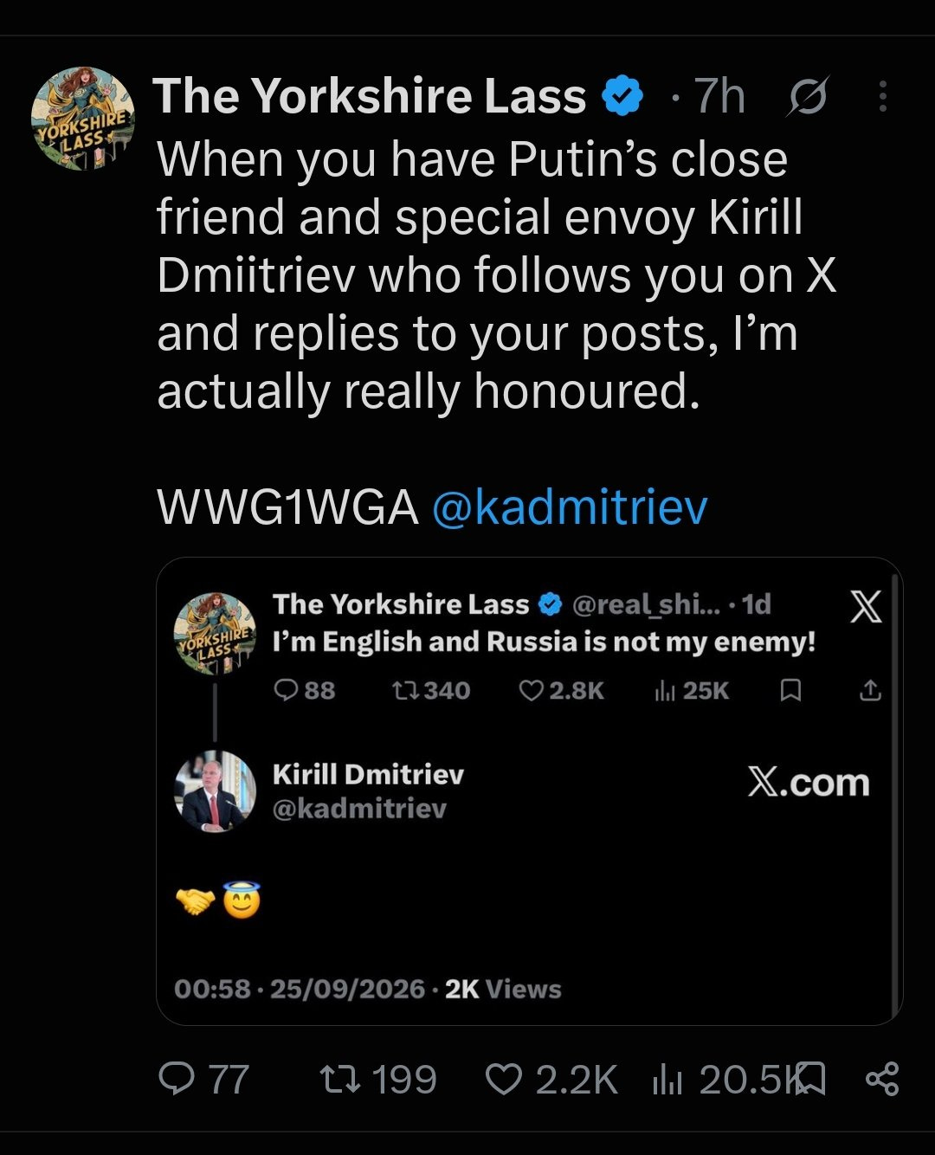
Task: Tap the X logo in quoted image
Action: tap(865, 607)
